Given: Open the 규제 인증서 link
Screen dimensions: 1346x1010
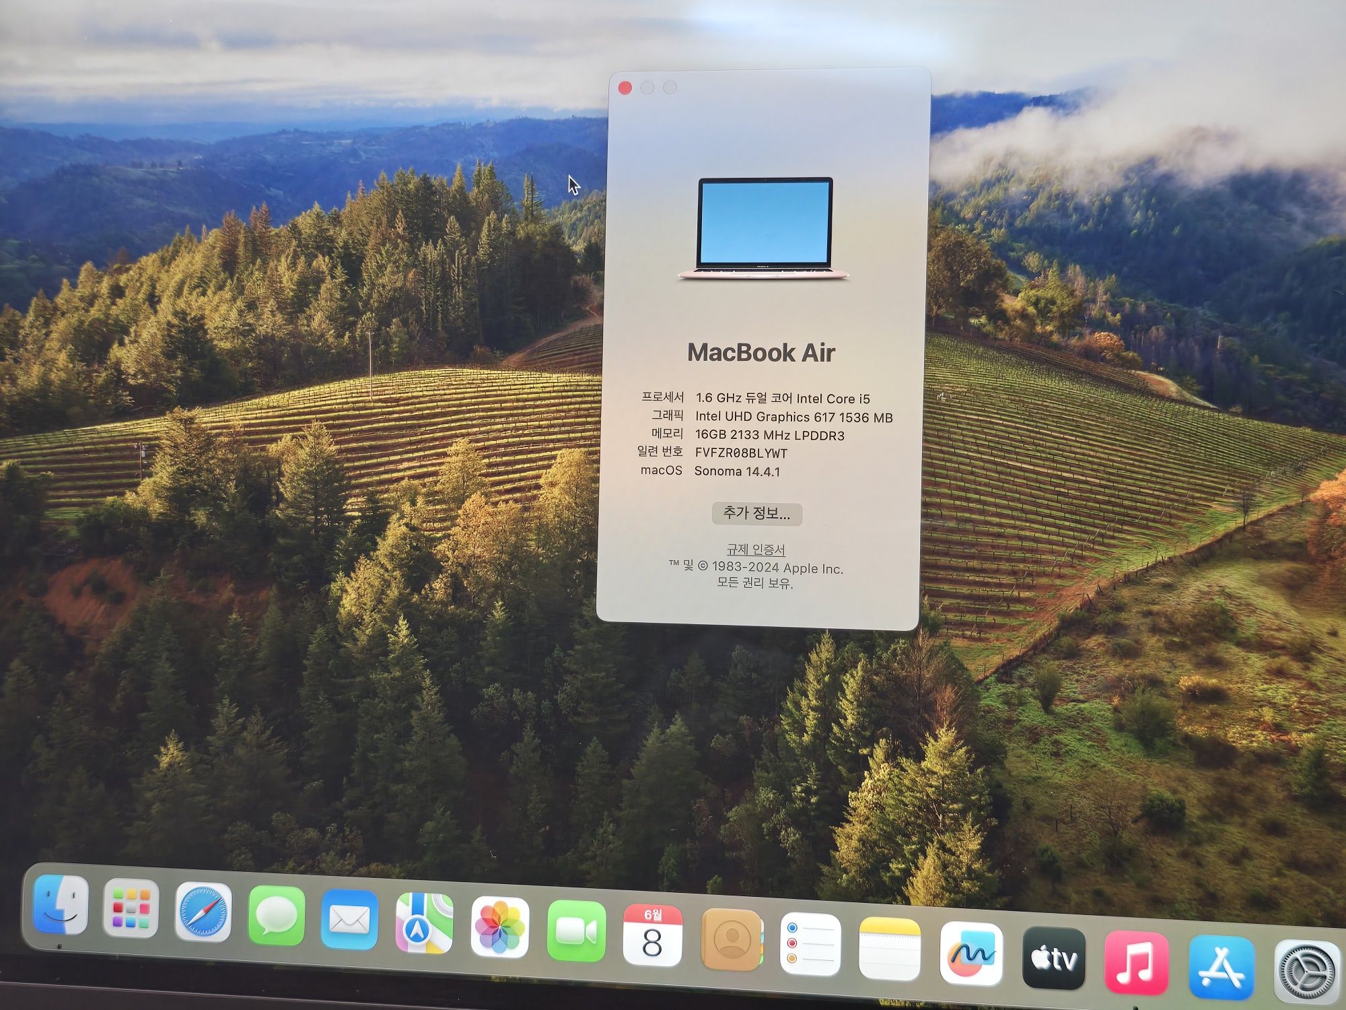Looking at the screenshot, I should (x=756, y=549).
